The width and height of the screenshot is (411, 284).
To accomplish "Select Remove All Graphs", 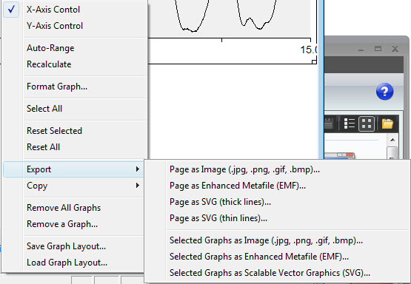I will click(73, 208).
